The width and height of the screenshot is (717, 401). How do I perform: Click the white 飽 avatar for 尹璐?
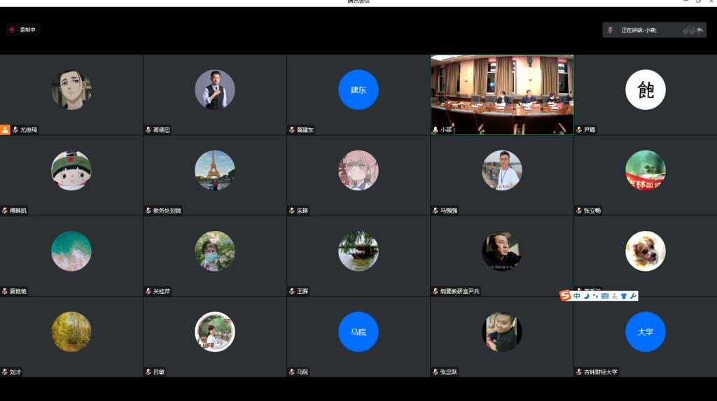click(645, 90)
